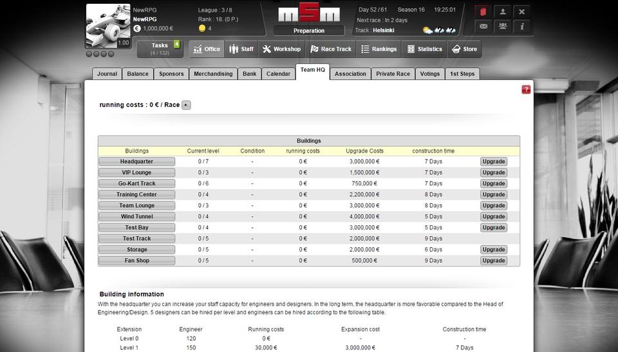Image resolution: width=618 pixels, height=352 pixels.
Task: Click the red book icon in top panel
Action: [x=483, y=12]
